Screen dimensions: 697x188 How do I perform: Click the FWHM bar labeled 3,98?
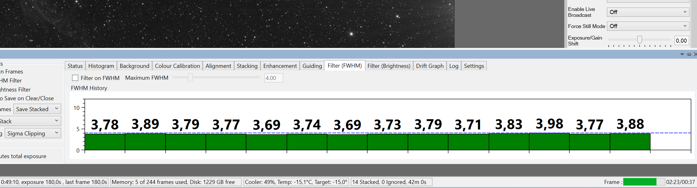pos(549,142)
